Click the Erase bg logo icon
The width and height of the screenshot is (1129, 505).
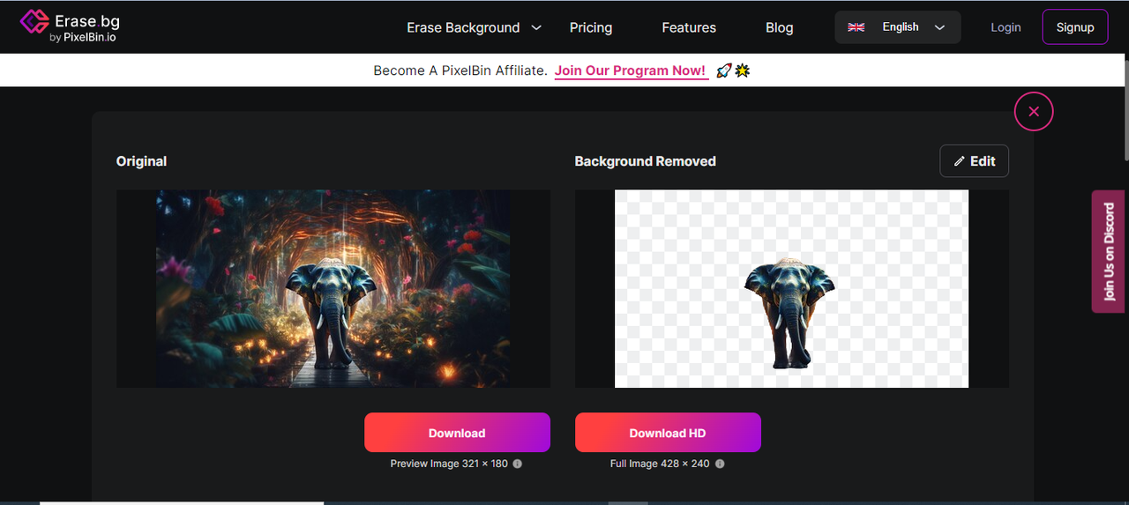click(x=34, y=22)
